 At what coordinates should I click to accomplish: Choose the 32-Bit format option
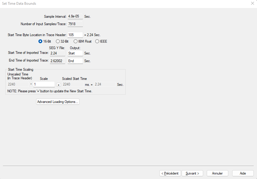coord(58,41)
